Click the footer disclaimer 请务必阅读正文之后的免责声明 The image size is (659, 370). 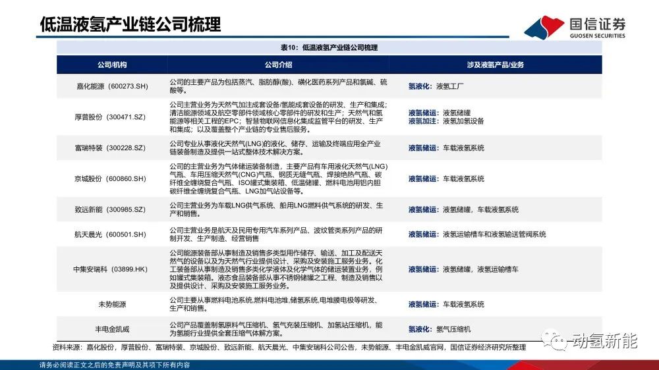click(x=115, y=365)
